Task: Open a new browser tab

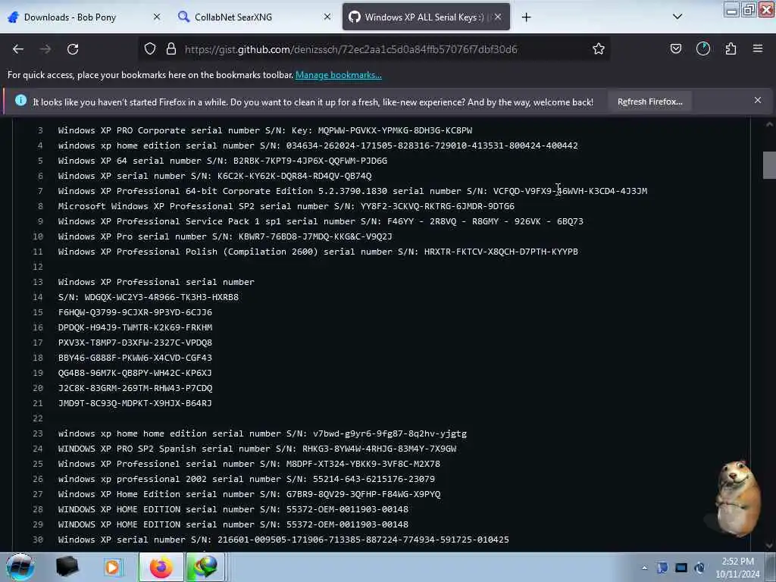Action: coord(526,17)
